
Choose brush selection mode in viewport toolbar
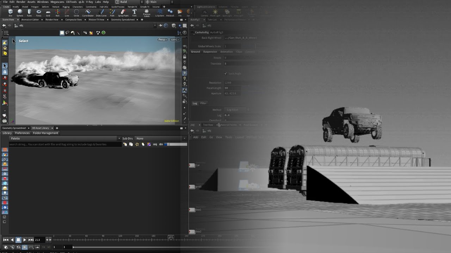pyautogui.click(x=73, y=33)
